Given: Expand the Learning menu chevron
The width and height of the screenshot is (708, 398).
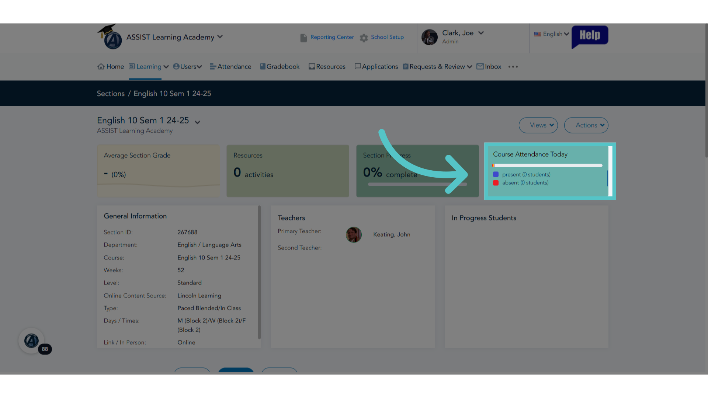Looking at the screenshot, I should [166, 67].
